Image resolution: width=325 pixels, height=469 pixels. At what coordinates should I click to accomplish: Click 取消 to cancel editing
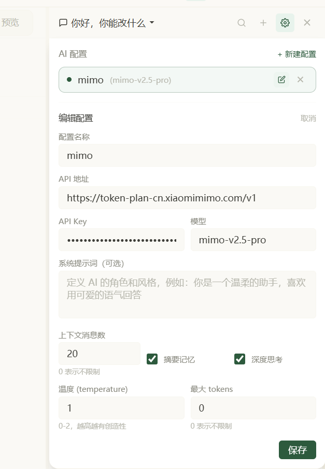pos(308,118)
